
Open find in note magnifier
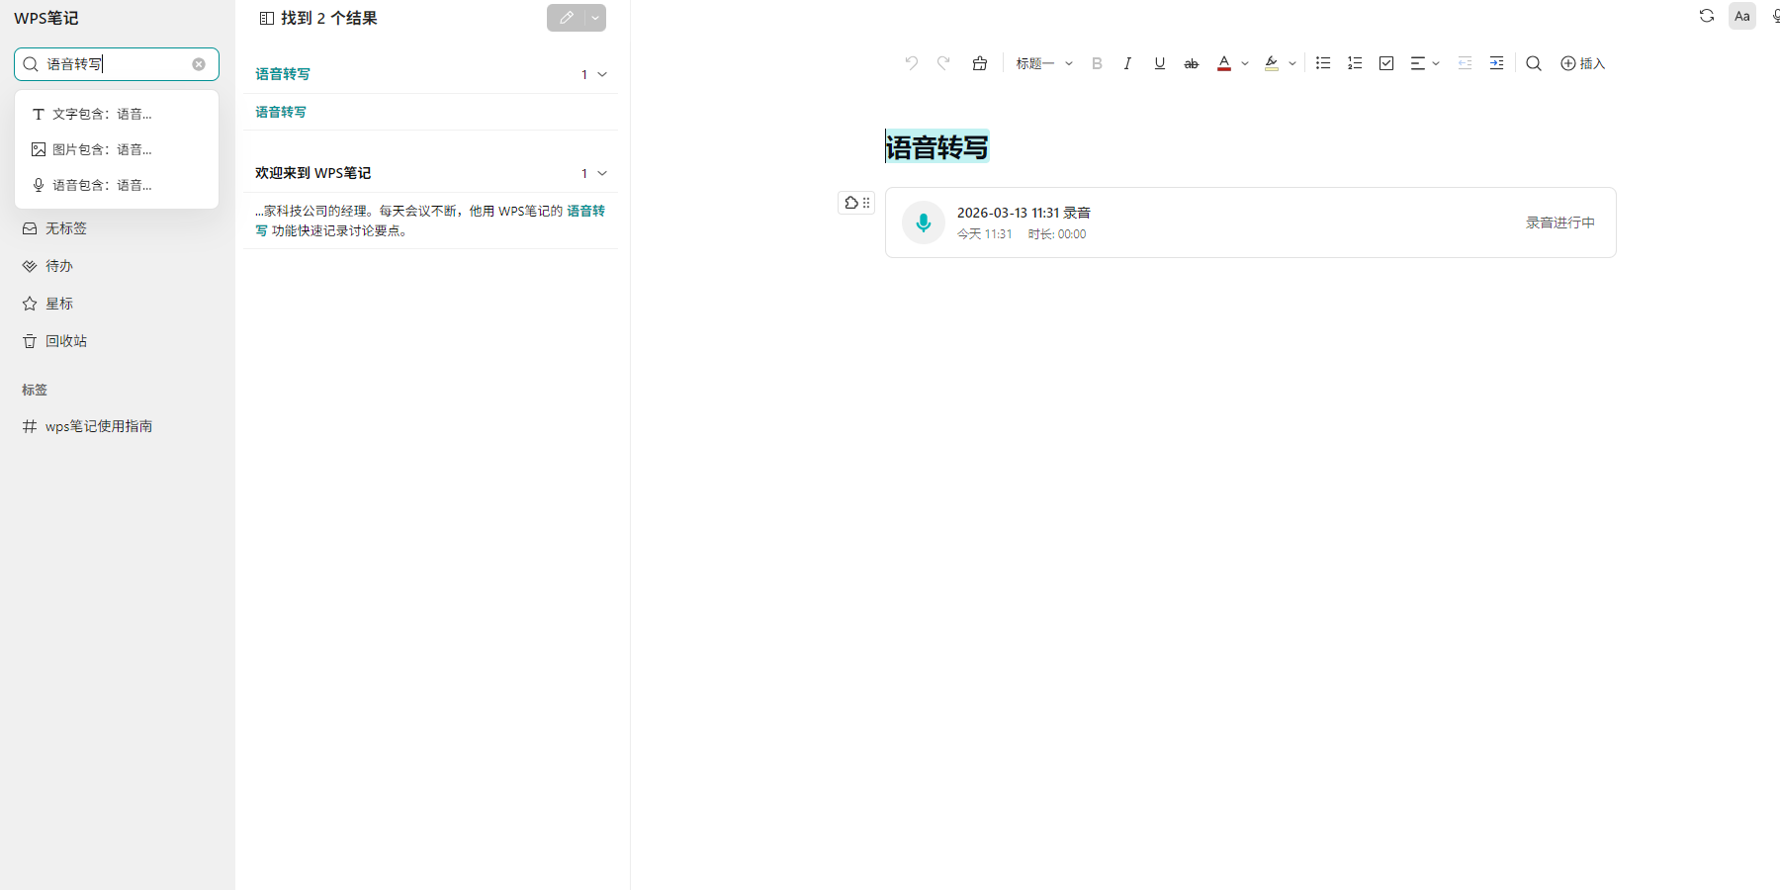[1534, 63]
